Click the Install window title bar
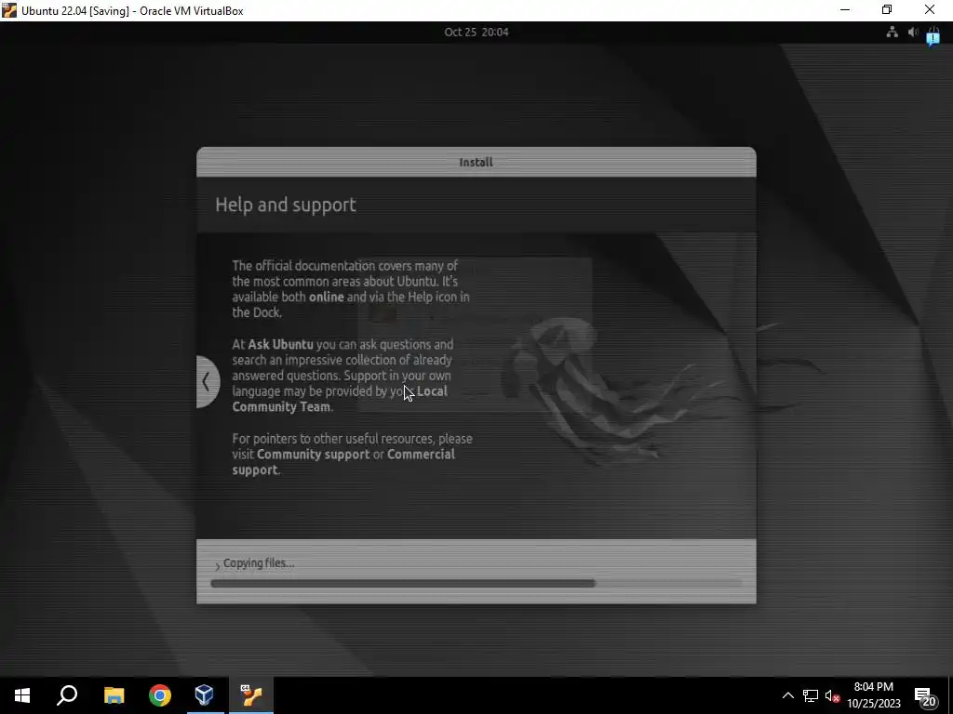This screenshot has height=714, width=953. click(476, 162)
